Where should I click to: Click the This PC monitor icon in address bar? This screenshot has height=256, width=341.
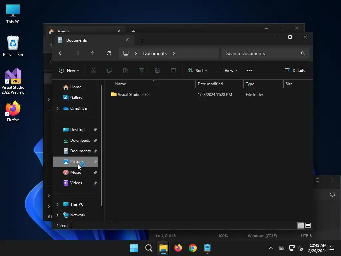click(126, 53)
